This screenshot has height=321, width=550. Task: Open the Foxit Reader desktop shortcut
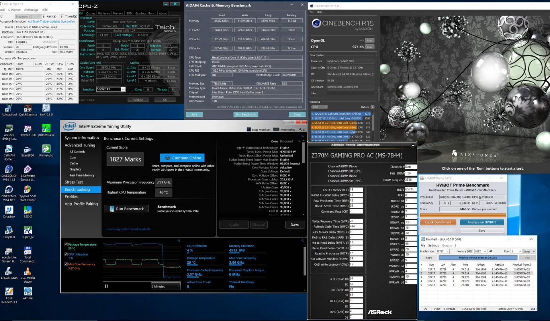[9, 296]
